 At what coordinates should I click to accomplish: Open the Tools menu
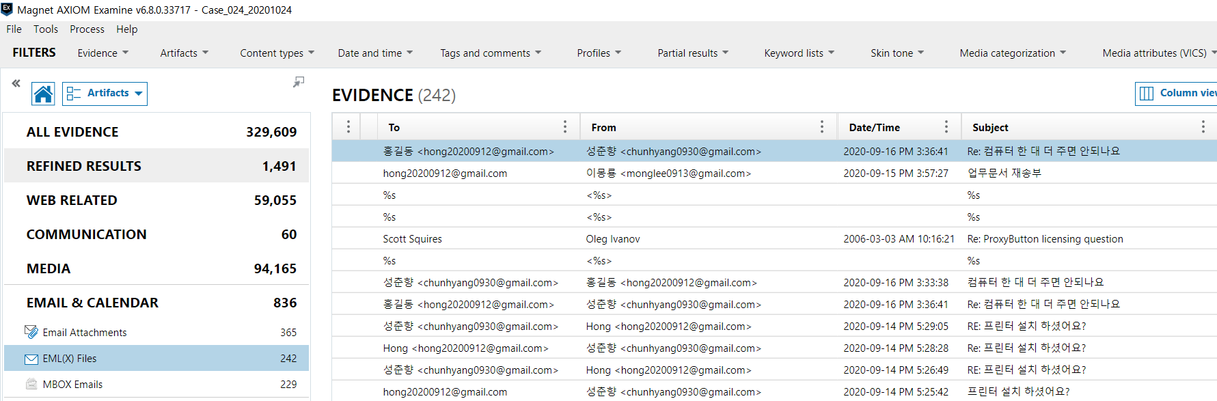pyautogui.click(x=46, y=29)
